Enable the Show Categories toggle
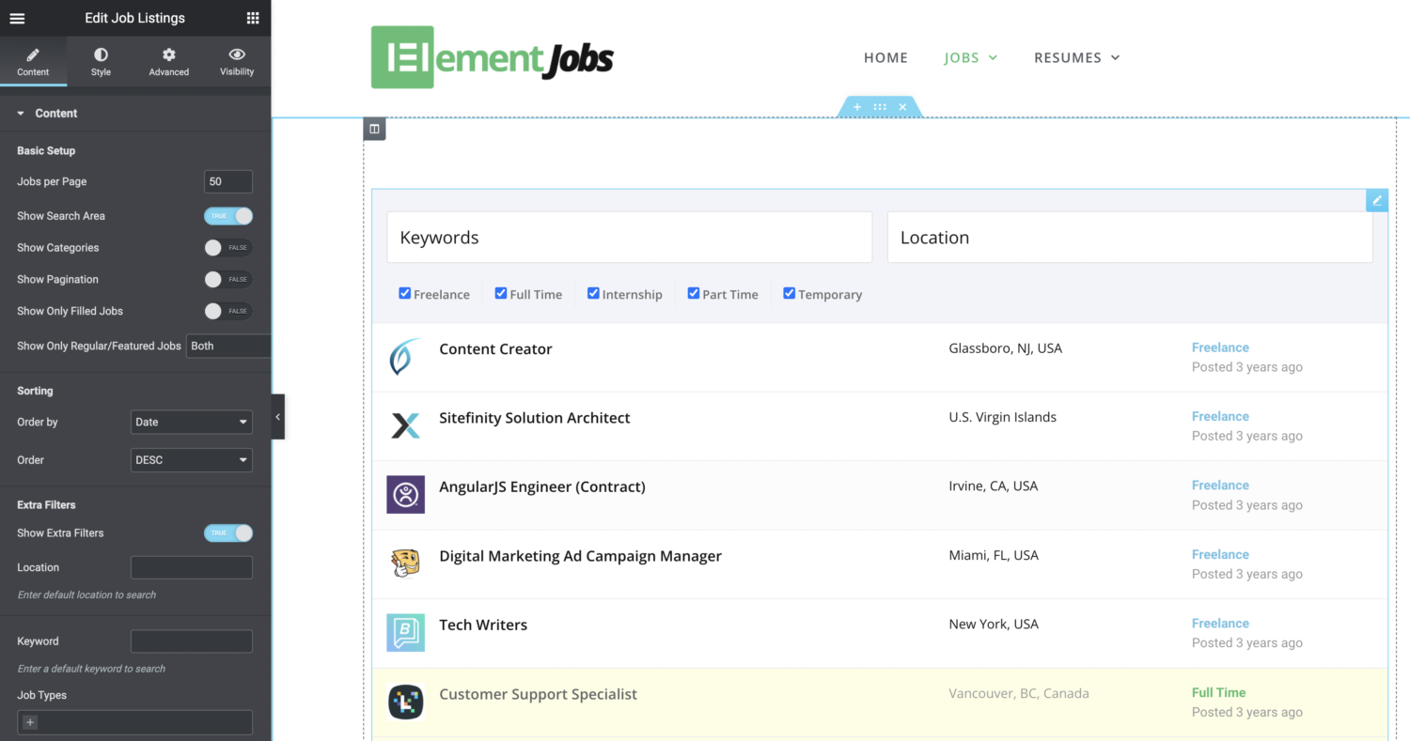Screen dimensions: 1410x741 tap(227, 247)
